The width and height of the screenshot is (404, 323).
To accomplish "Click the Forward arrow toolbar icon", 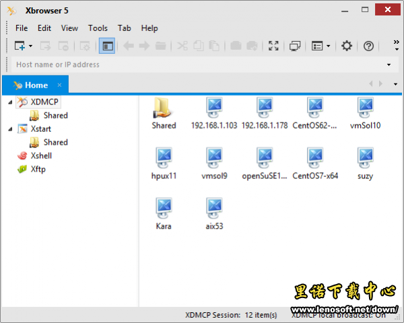I will pos(144,46).
